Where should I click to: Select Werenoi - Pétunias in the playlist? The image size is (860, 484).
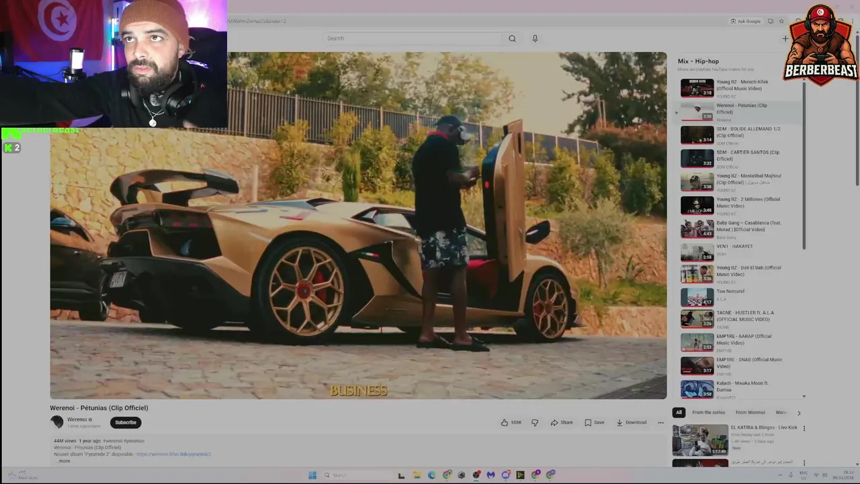click(x=738, y=111)
